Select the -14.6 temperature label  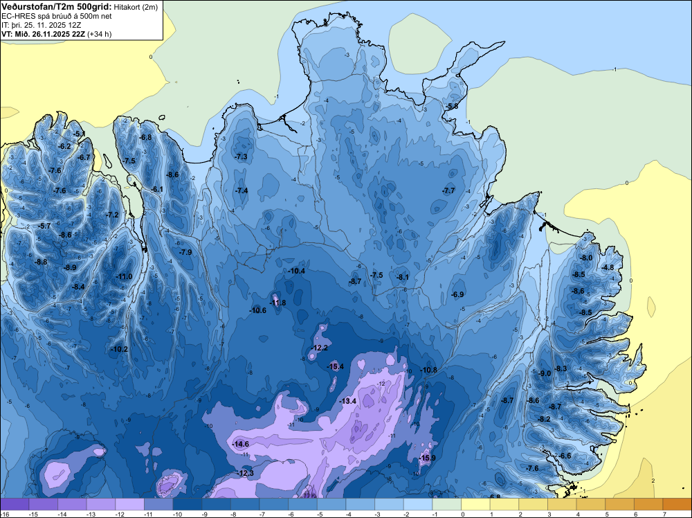pos(241,445)
